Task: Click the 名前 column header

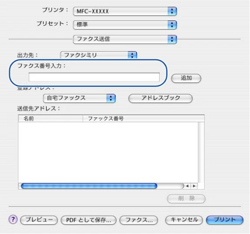Action: pyautogui.click(x=51, y=119)
